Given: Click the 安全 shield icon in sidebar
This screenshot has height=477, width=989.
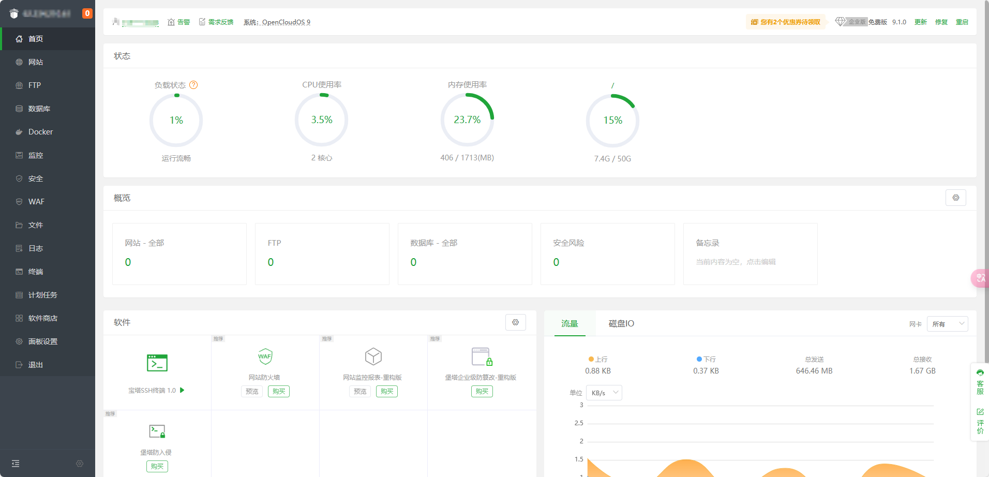Looking at the screenshot, I should [19, 178].
